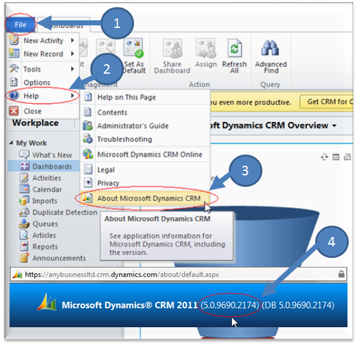
Task: Expand the New Record submenu arrow
Action: pos(72,54)
